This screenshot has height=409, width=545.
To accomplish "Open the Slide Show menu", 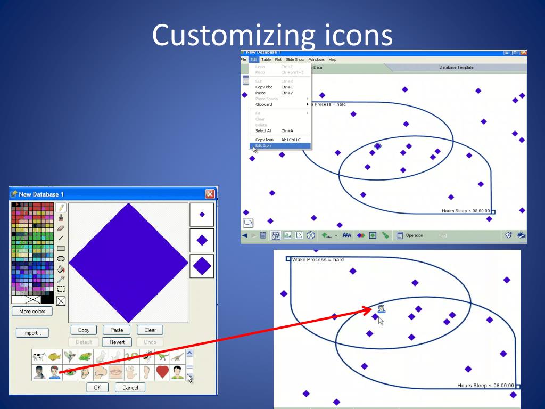I will 295,60.
